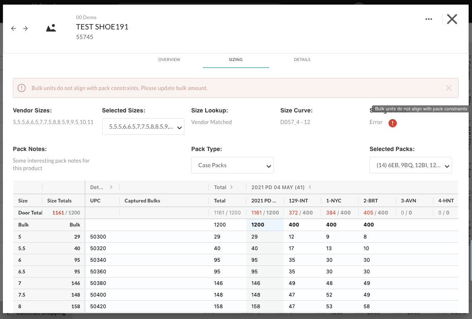Image resolution: width=472 pixels, height=319 pixels.
Task: Open the Pack Type Case Packs dropdown
Action: click(232, 165)
